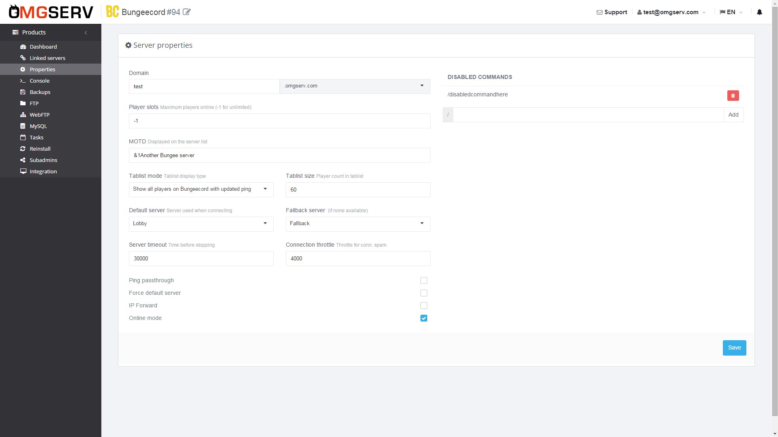Click the Domain name input field
This screenshot has width=778, height=437.
click(204, 86)
